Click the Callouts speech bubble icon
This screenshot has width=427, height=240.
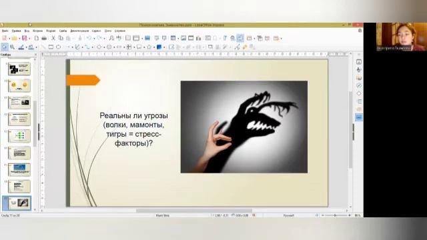[139, 47]
